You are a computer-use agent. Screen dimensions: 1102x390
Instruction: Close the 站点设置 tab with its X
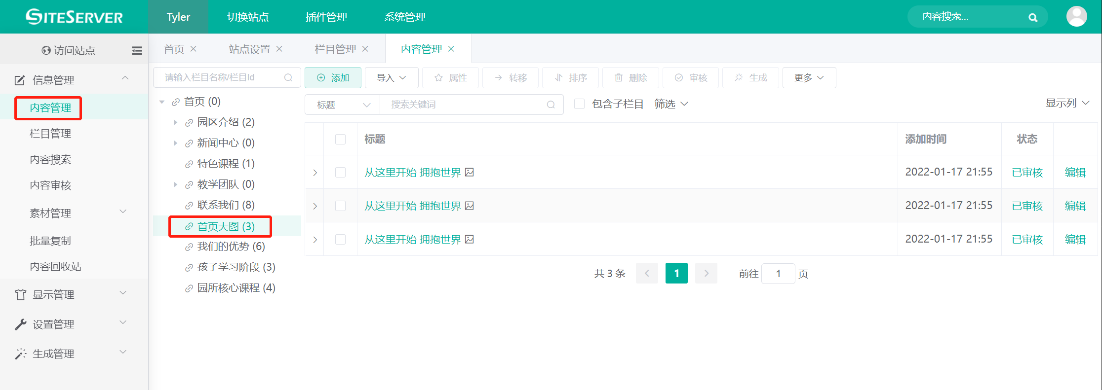tap(279, 49)
